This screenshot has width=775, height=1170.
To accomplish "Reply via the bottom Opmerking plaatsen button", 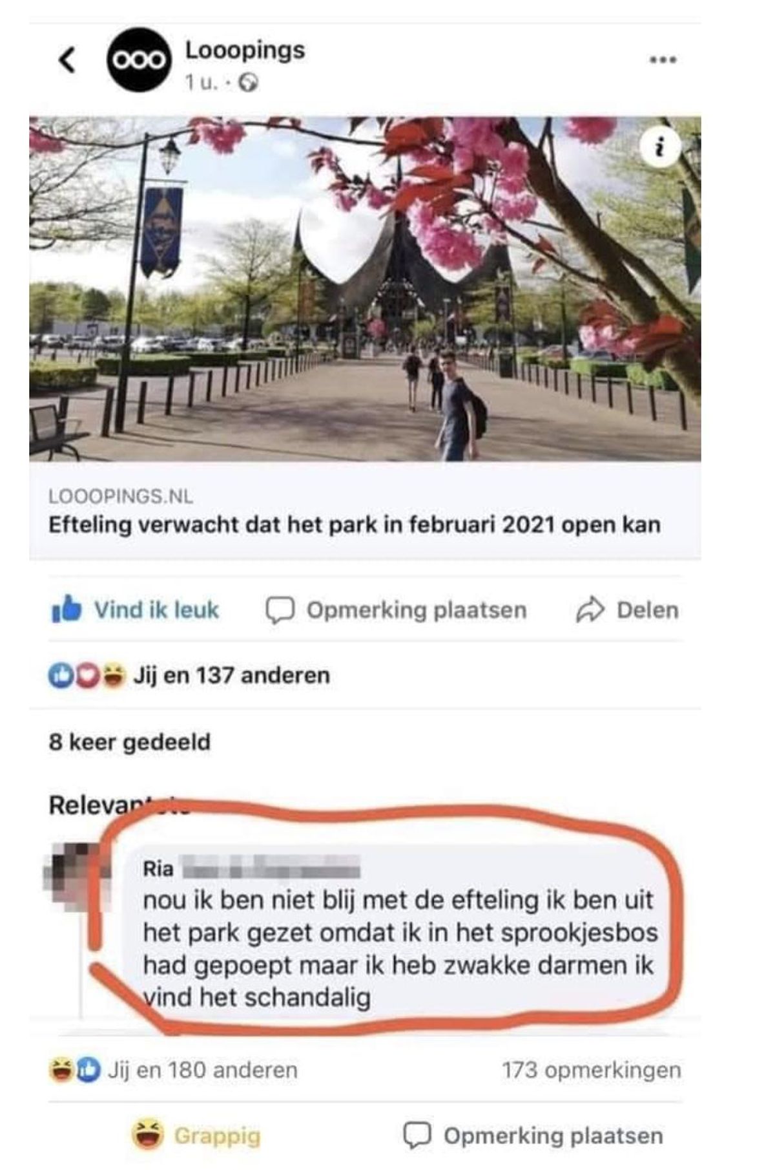I will tap(533, 1135).
